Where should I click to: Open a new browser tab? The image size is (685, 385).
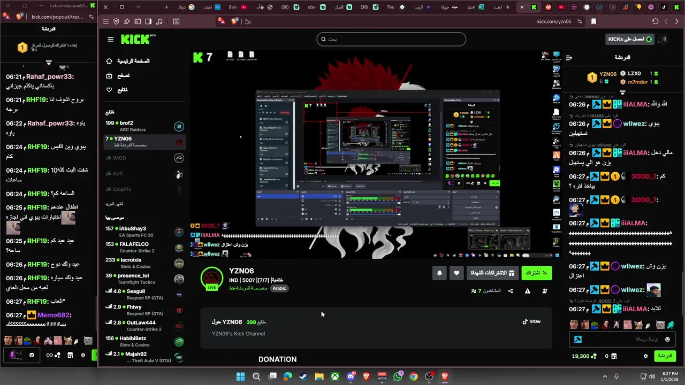coord(166,7)
